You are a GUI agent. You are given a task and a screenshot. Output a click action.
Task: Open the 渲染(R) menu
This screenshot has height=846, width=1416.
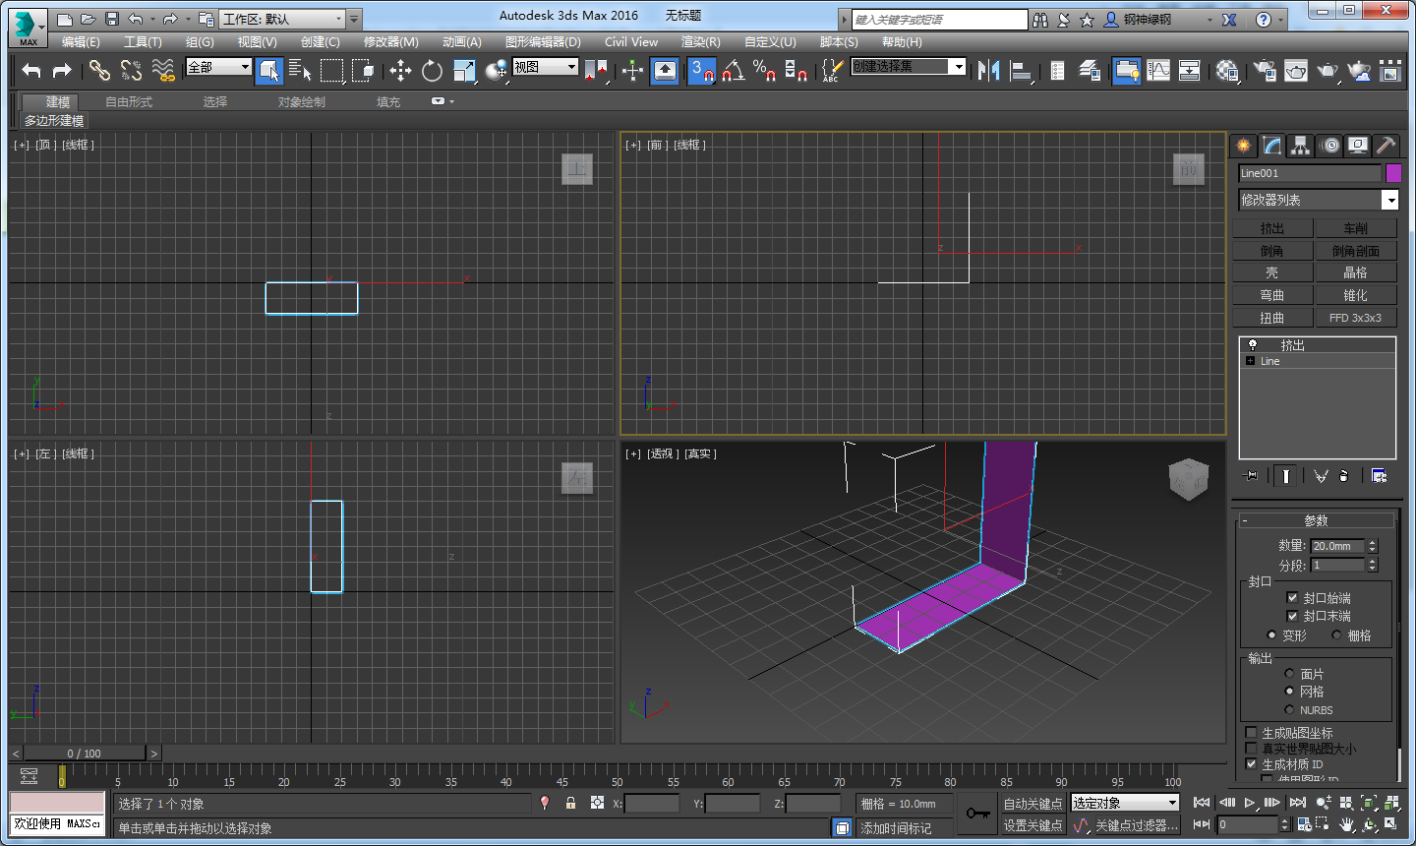coord(699,42)
